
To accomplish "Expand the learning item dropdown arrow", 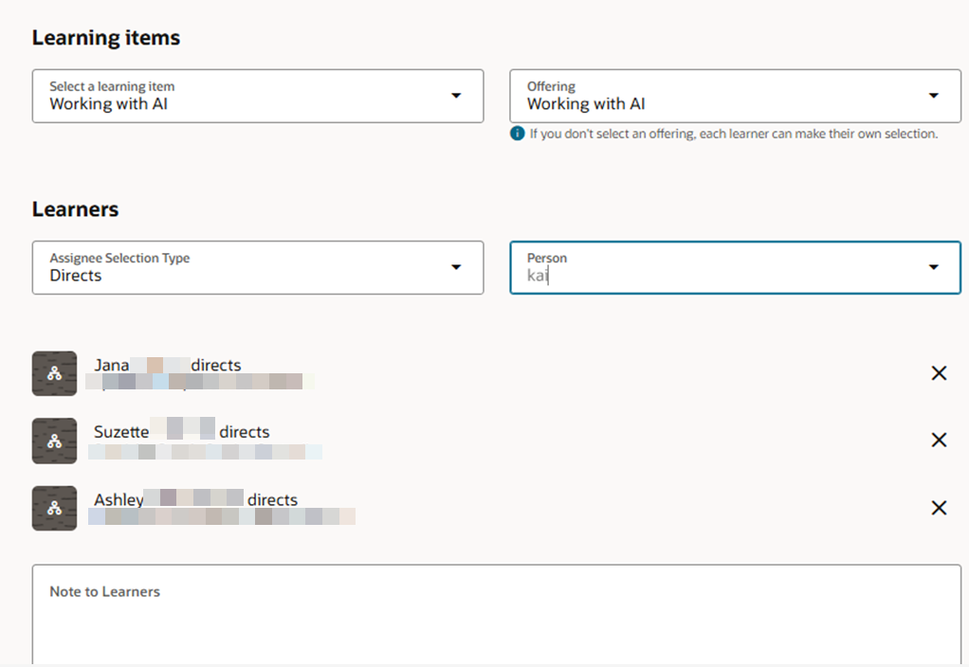I will (456, 96).
